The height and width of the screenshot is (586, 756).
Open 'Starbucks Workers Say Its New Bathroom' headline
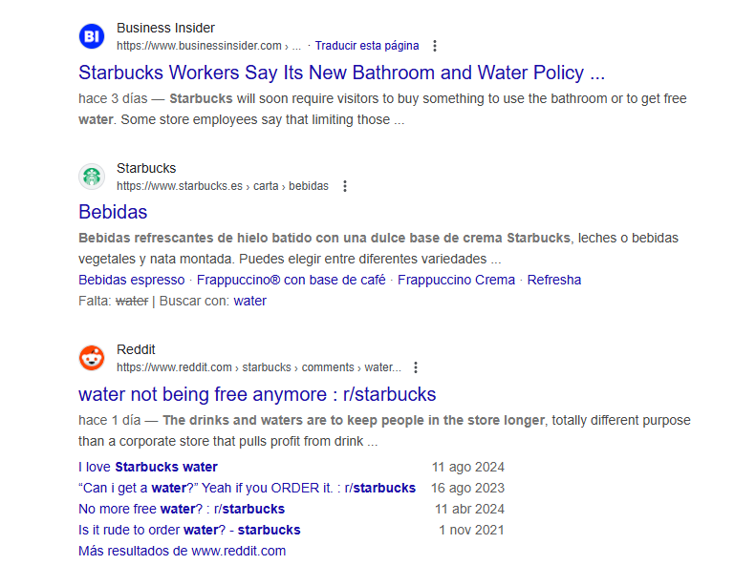[341, 73]
